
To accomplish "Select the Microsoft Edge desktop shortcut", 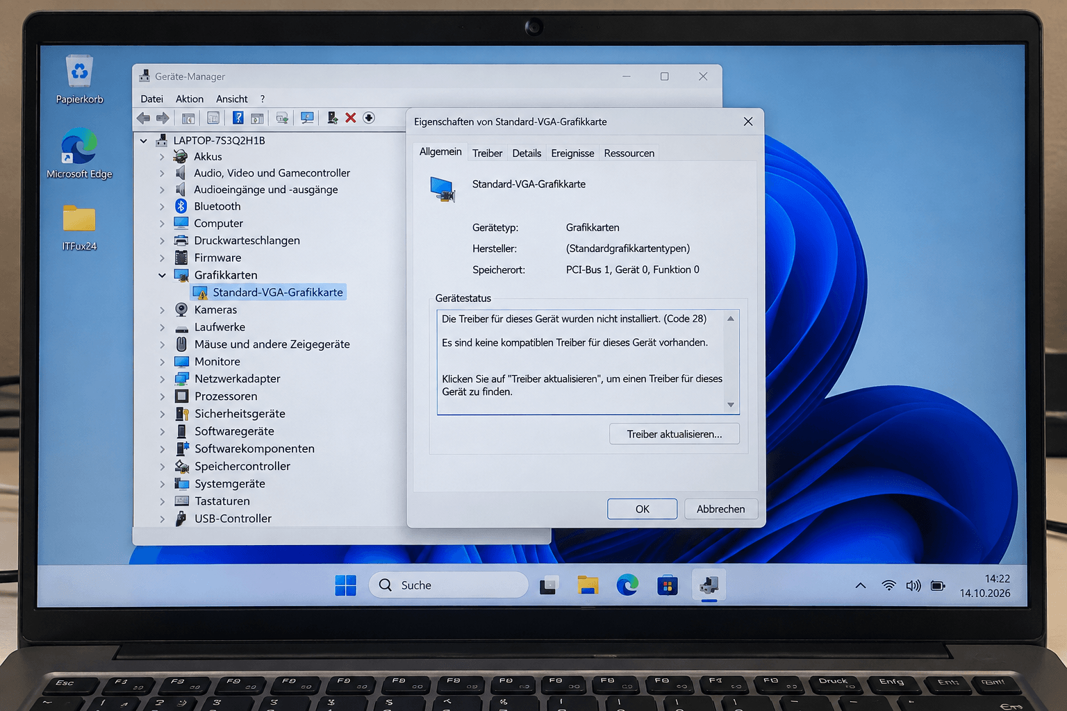I will tap(79, 153).
